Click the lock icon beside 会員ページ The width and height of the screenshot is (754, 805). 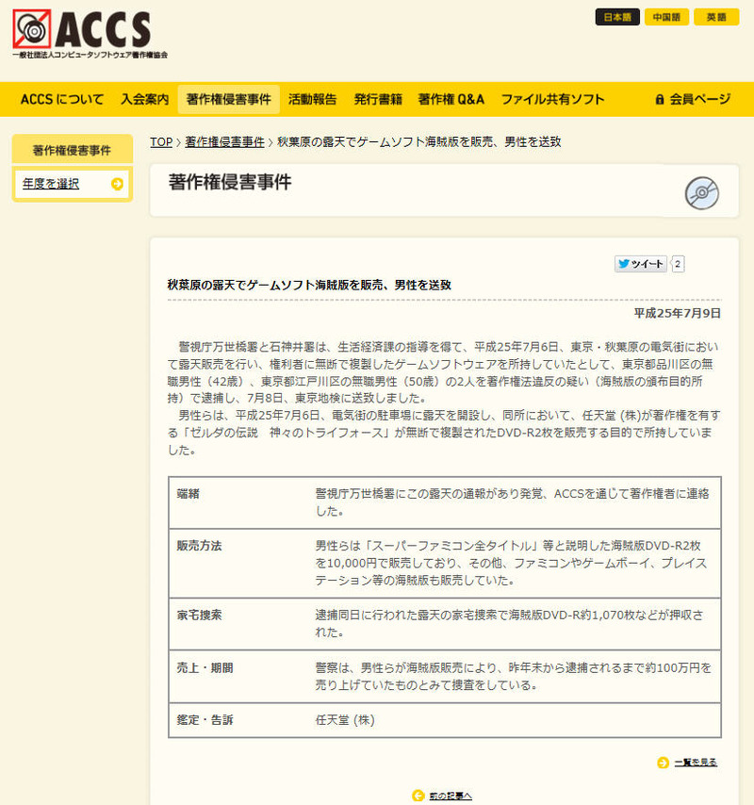click(x=660, y=99)
